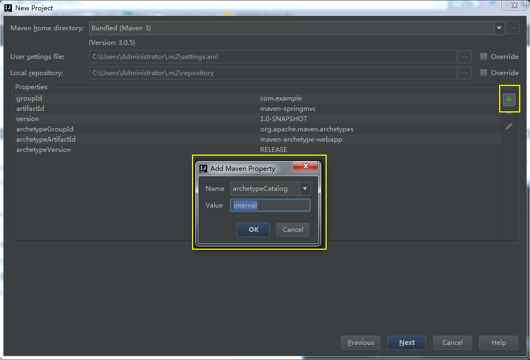Click IntelliJ icon in New Project title bar
The image size is (530, 360).
(x=8, y=8)
